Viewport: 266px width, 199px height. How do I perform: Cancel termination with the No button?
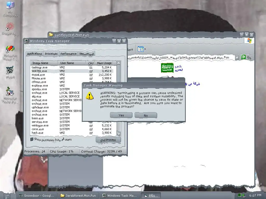(146, 115)
